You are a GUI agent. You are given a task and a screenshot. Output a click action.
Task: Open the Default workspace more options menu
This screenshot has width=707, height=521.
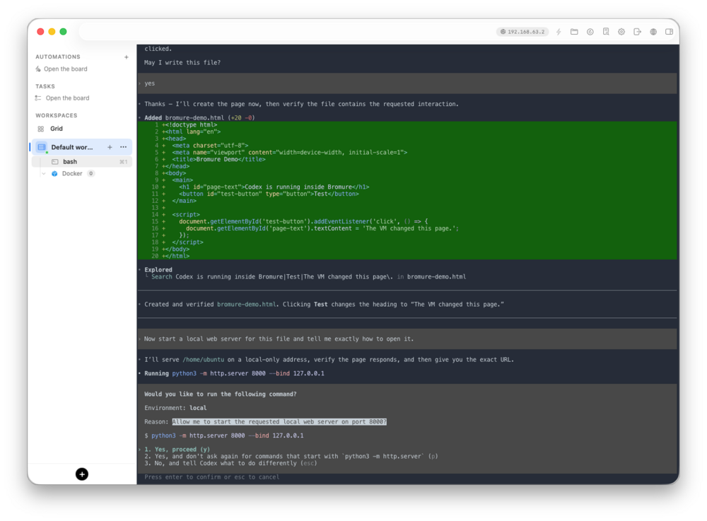[123, 147]
